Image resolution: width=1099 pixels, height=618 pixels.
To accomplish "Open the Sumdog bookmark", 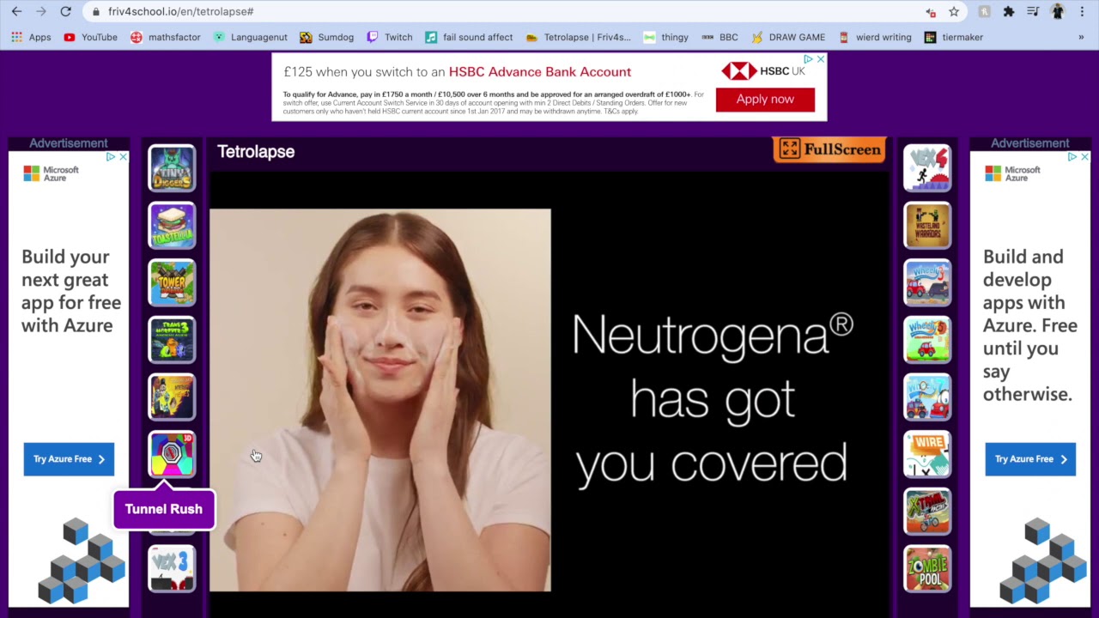I will [326, 38].
